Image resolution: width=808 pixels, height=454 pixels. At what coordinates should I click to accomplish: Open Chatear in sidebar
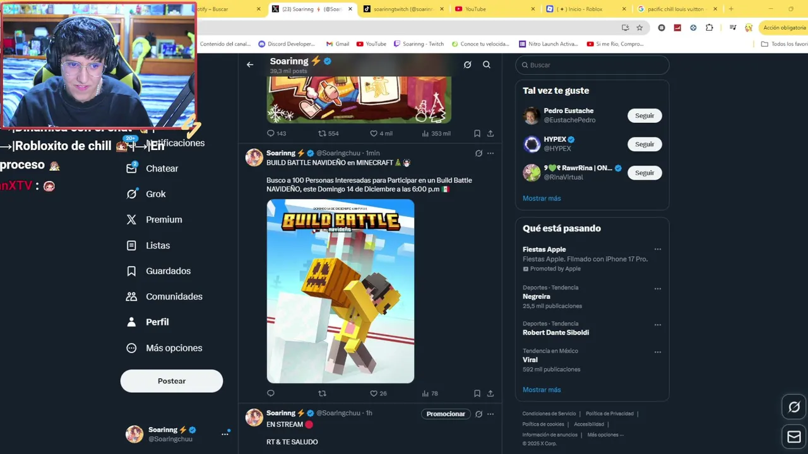tap(152, 168)
